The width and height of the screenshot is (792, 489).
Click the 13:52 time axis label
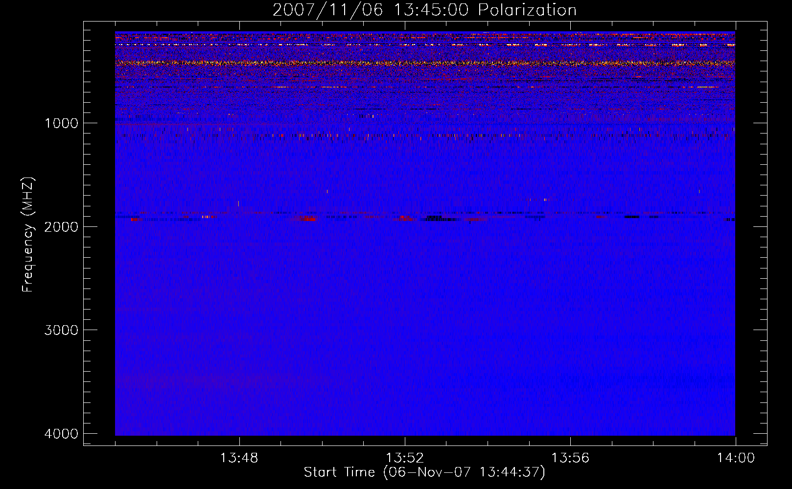pos(404,458)
